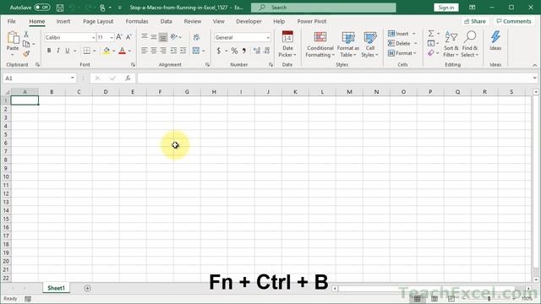
Task: Click the Share button
Action: click(475, 21)
